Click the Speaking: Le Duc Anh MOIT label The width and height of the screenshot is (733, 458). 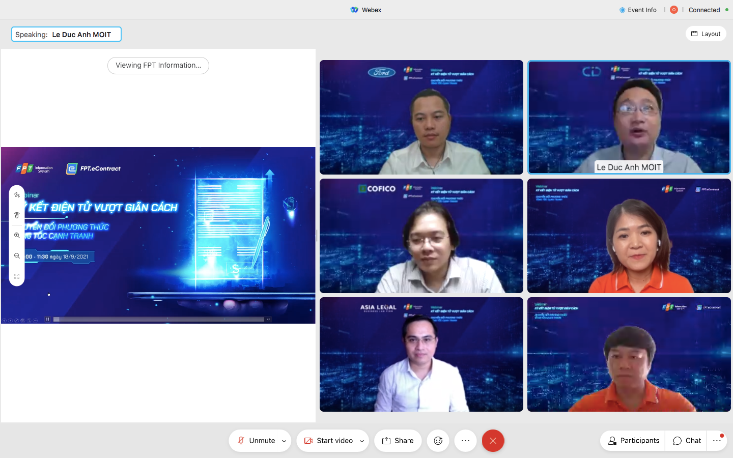pos(66,34)
